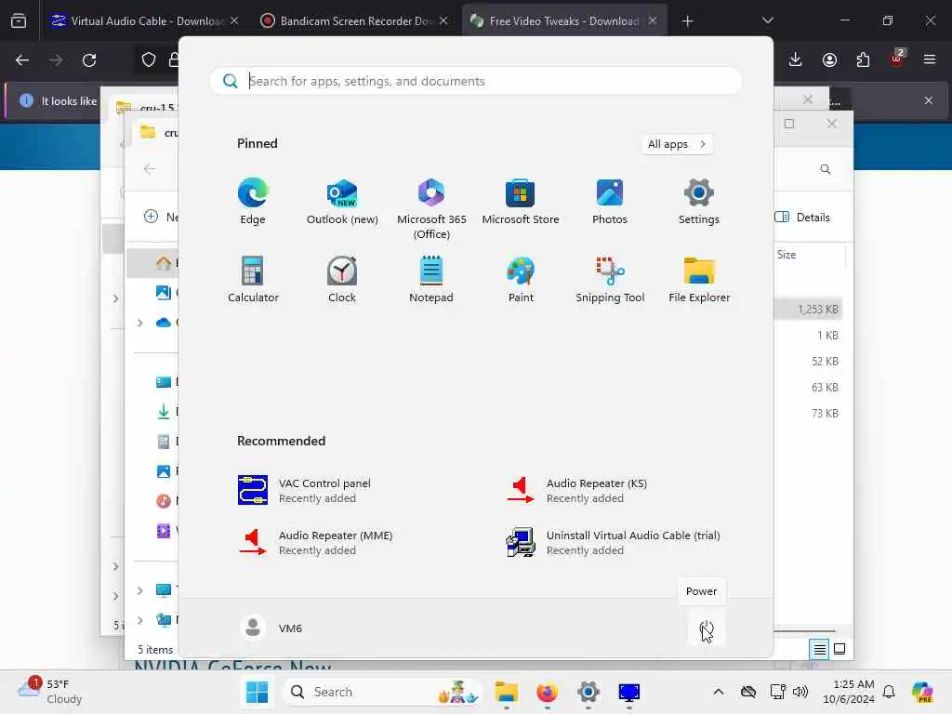Toggle Details pane in File Explorer
The height and width of the screenshot is (714, 952).
pos(802,218)
